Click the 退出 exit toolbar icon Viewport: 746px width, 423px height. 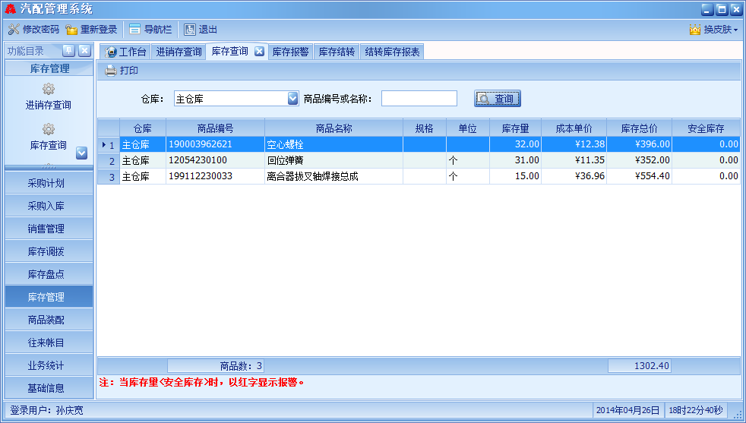click(190, 30)
